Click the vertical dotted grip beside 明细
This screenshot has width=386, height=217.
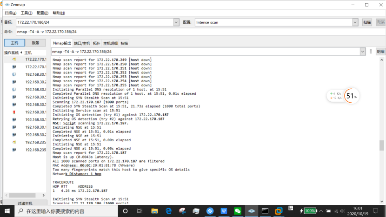tap(371, 52)
